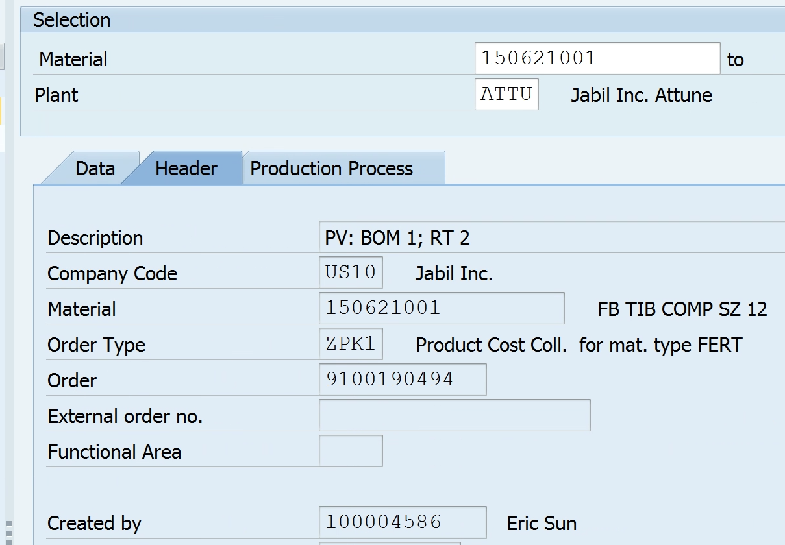Click the empty External order no. field
Screen dimensions: 785x545
click(x=454, y=415)
